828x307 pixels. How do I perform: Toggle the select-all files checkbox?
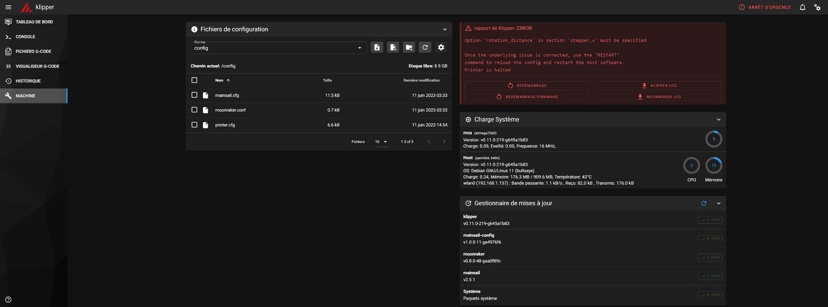tap(194, 80)
